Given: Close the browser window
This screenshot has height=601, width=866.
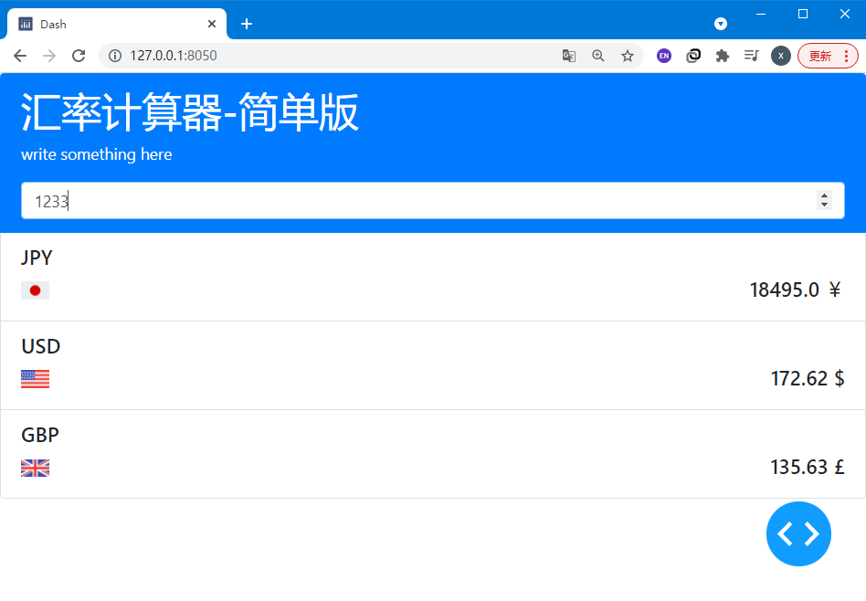Looking at the screenshot, I should [844, 14].
